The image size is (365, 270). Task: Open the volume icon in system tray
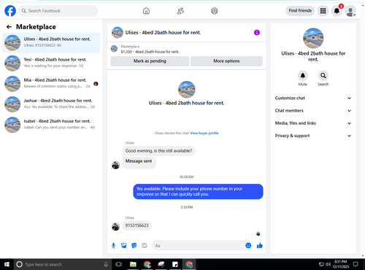pos(328,264)
